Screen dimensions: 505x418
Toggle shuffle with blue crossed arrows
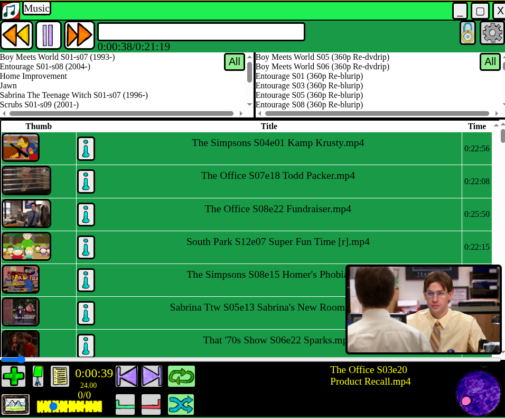pos(181,404)
